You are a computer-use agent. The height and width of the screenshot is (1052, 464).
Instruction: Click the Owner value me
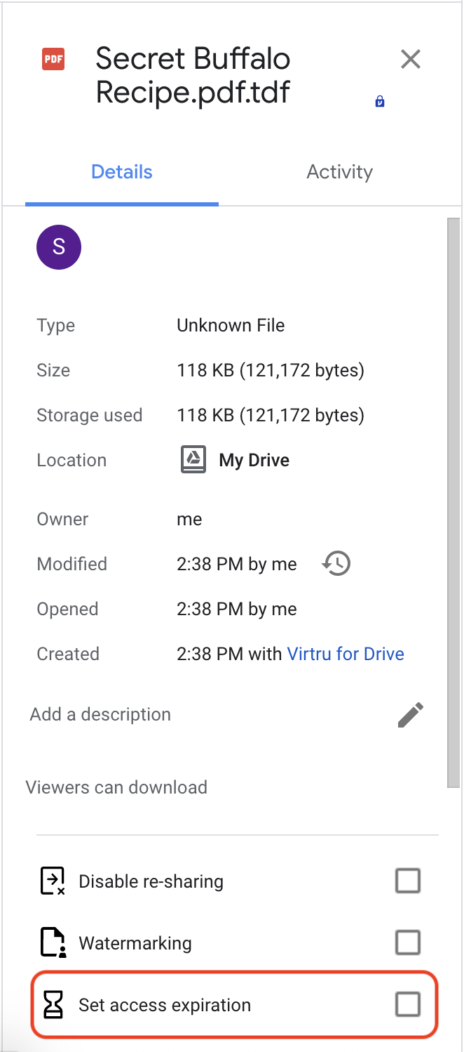[189, 520]
